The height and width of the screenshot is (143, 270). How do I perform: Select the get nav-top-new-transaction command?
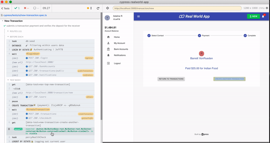click(50, 85)
